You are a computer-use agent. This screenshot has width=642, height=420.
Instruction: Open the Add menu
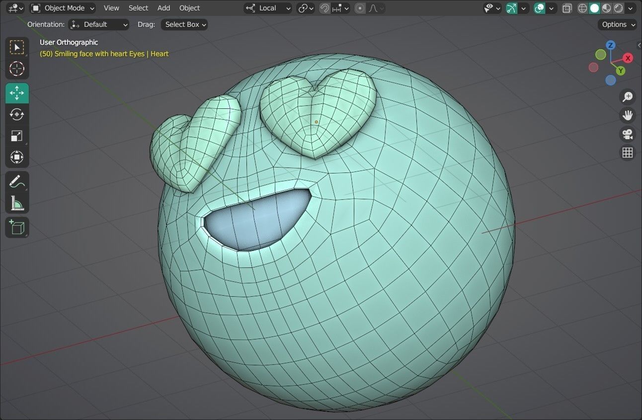163,8
